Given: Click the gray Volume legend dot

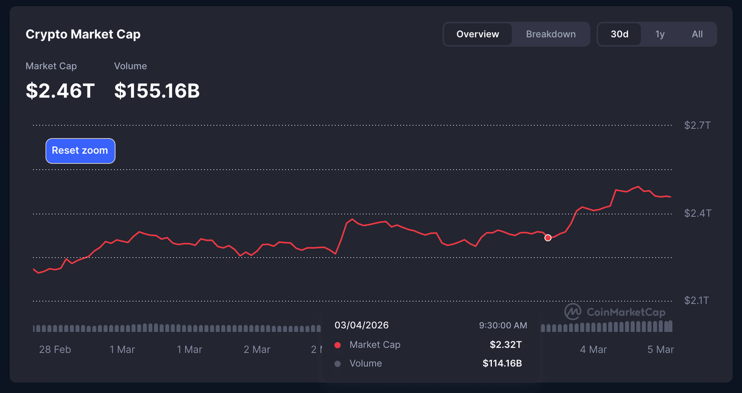Looking at the screenshot, I should tap(338, 364).
